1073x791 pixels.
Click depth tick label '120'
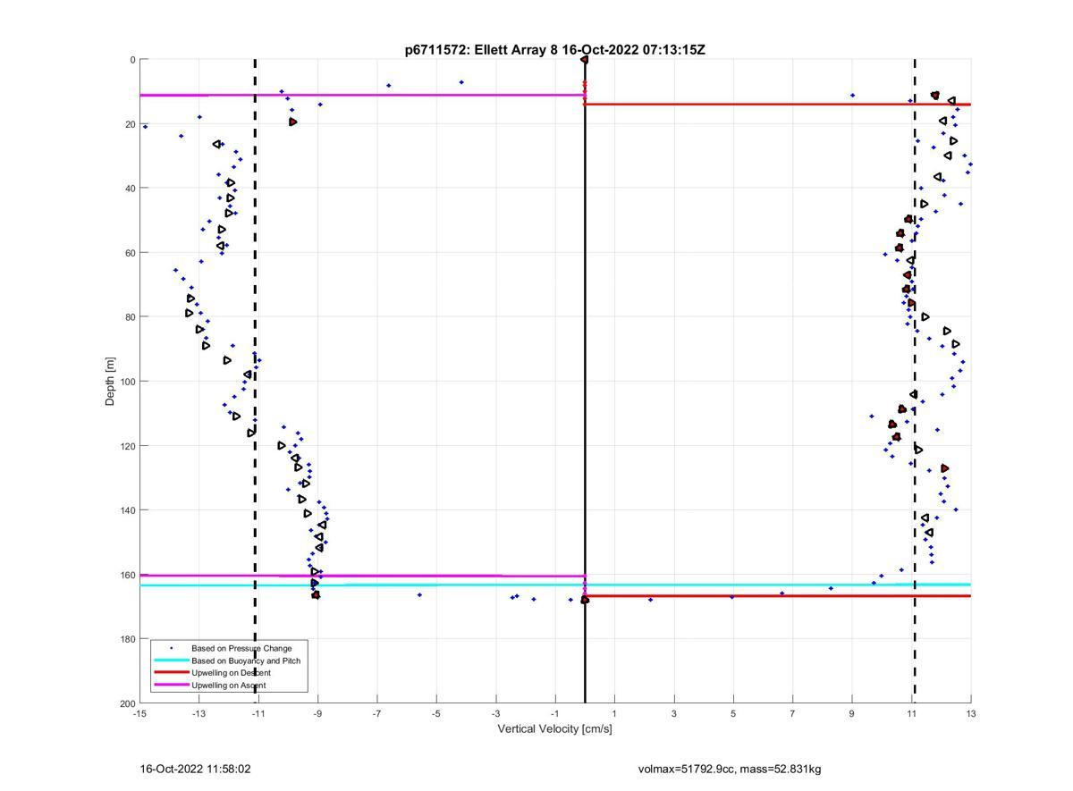coord(127,446)
